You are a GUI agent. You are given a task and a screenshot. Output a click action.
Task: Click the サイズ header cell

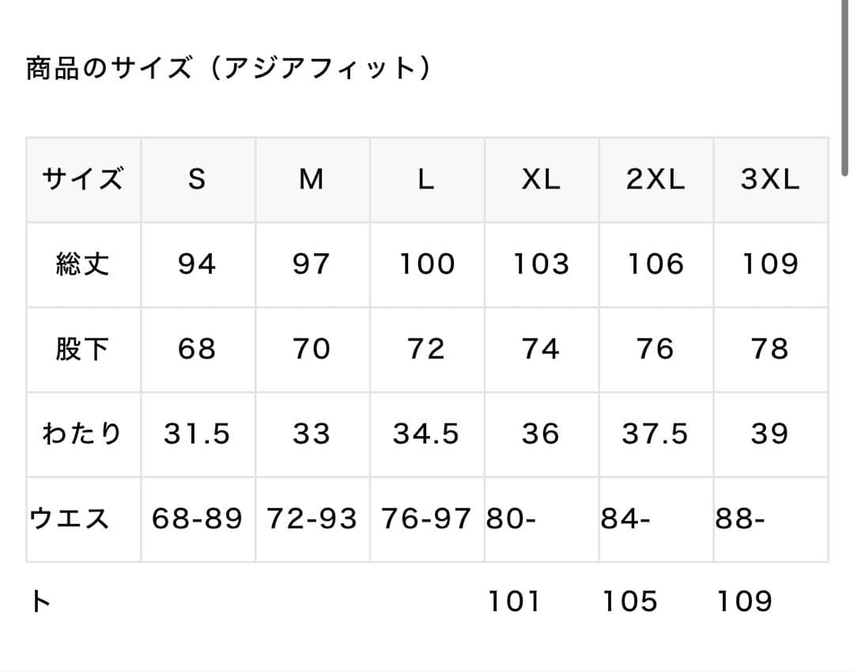pos(83,180)
